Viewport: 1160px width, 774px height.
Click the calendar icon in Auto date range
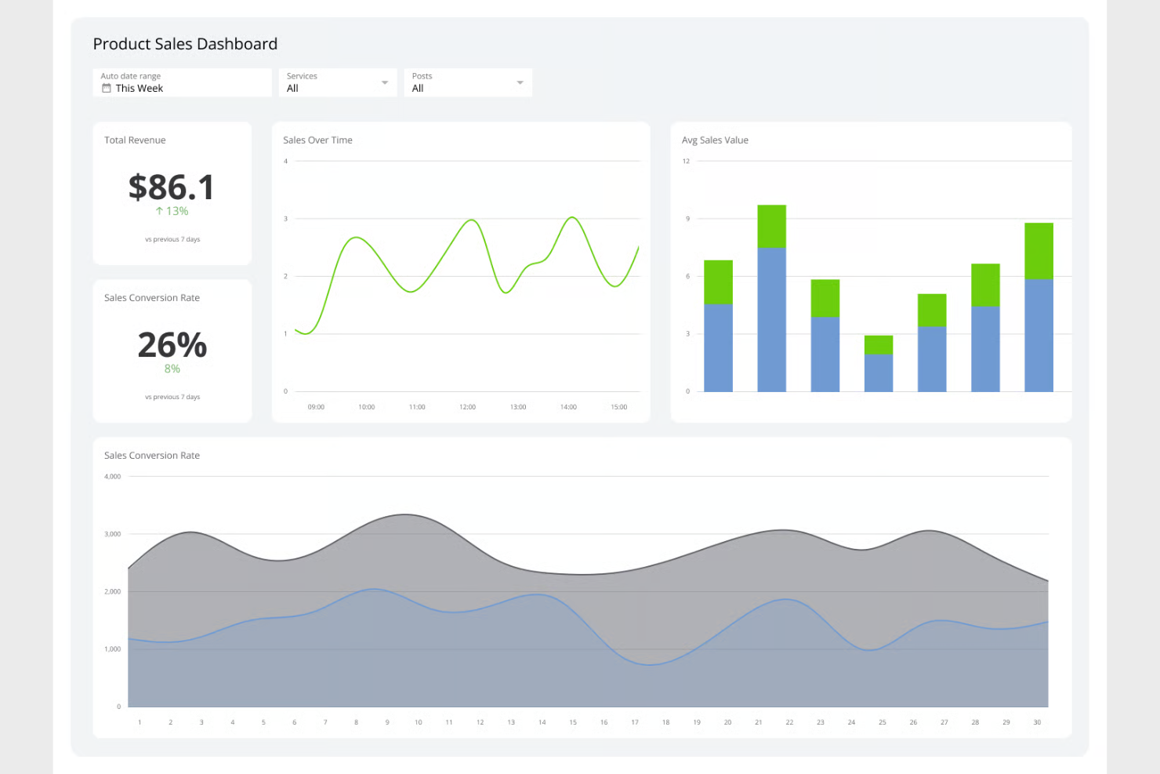point(107,88)
